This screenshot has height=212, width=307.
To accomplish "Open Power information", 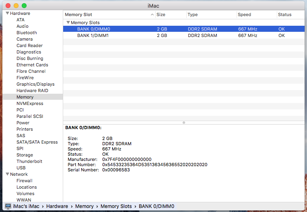I will coord(23,123).
